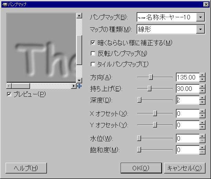211x179 pixels.
Task: Increase 方向 with the up spinner arrow
Action: pyautogui.click(x=202, y=75)
